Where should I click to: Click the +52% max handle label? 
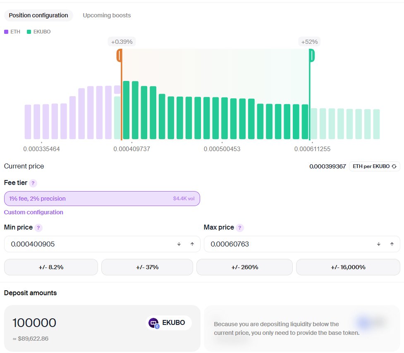click(309, 42)
